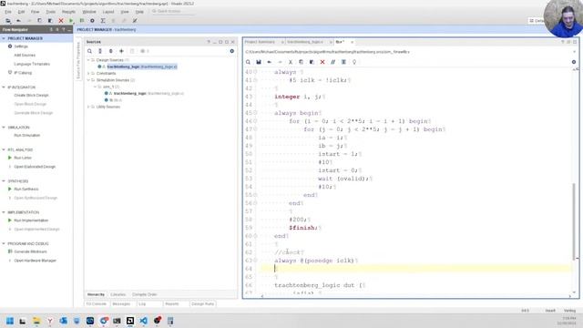Paste using the editor toolbar paste icon

(x=312, y=62)
